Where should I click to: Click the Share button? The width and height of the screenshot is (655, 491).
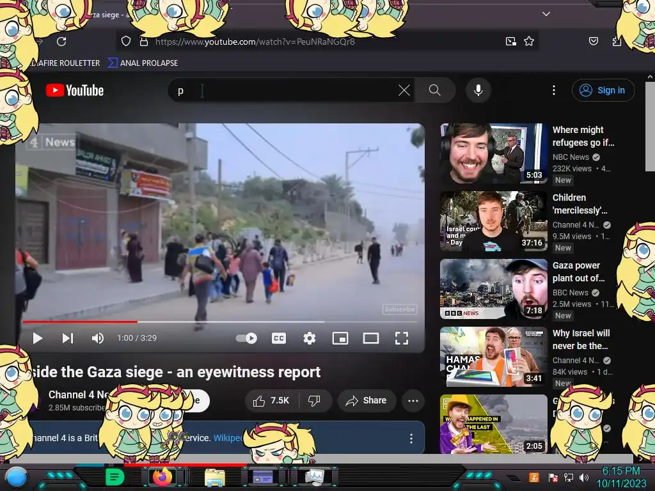[367, 401]
